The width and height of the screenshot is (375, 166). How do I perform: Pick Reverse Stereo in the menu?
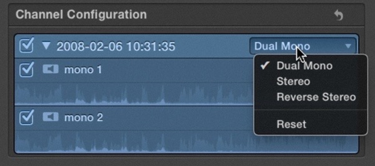(316, 97)
